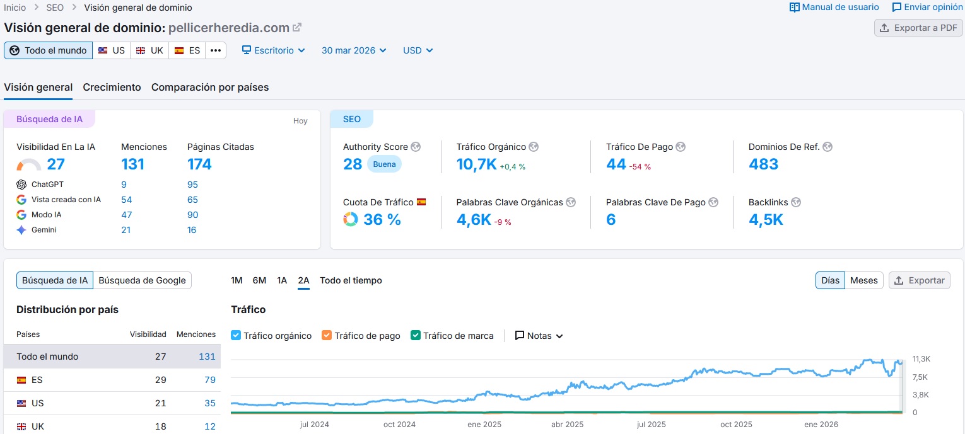Open external link icon beside pellicerheredia.com
Image resolution: width=965 pixels, height=434 pixels.
297,28
